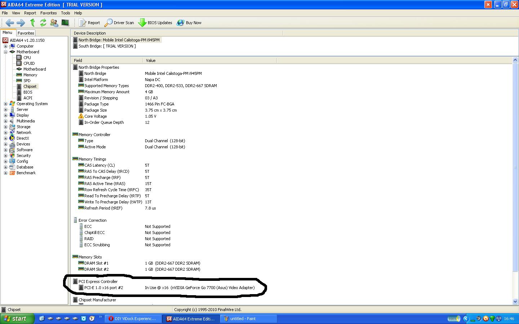Click the Value column header
The height and width of the screenshot is (324, 519).
[209, 60]
